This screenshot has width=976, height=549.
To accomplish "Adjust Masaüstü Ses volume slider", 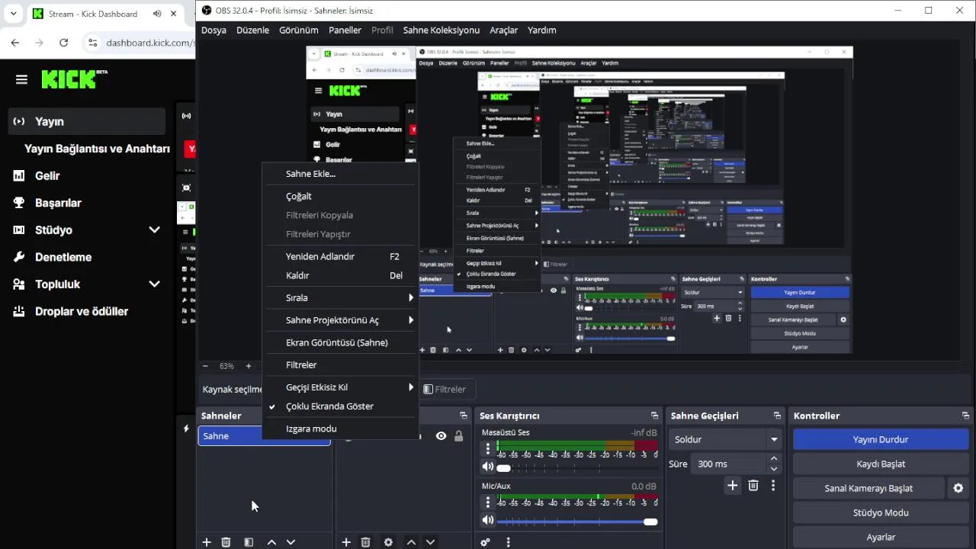I will (577, 467).
